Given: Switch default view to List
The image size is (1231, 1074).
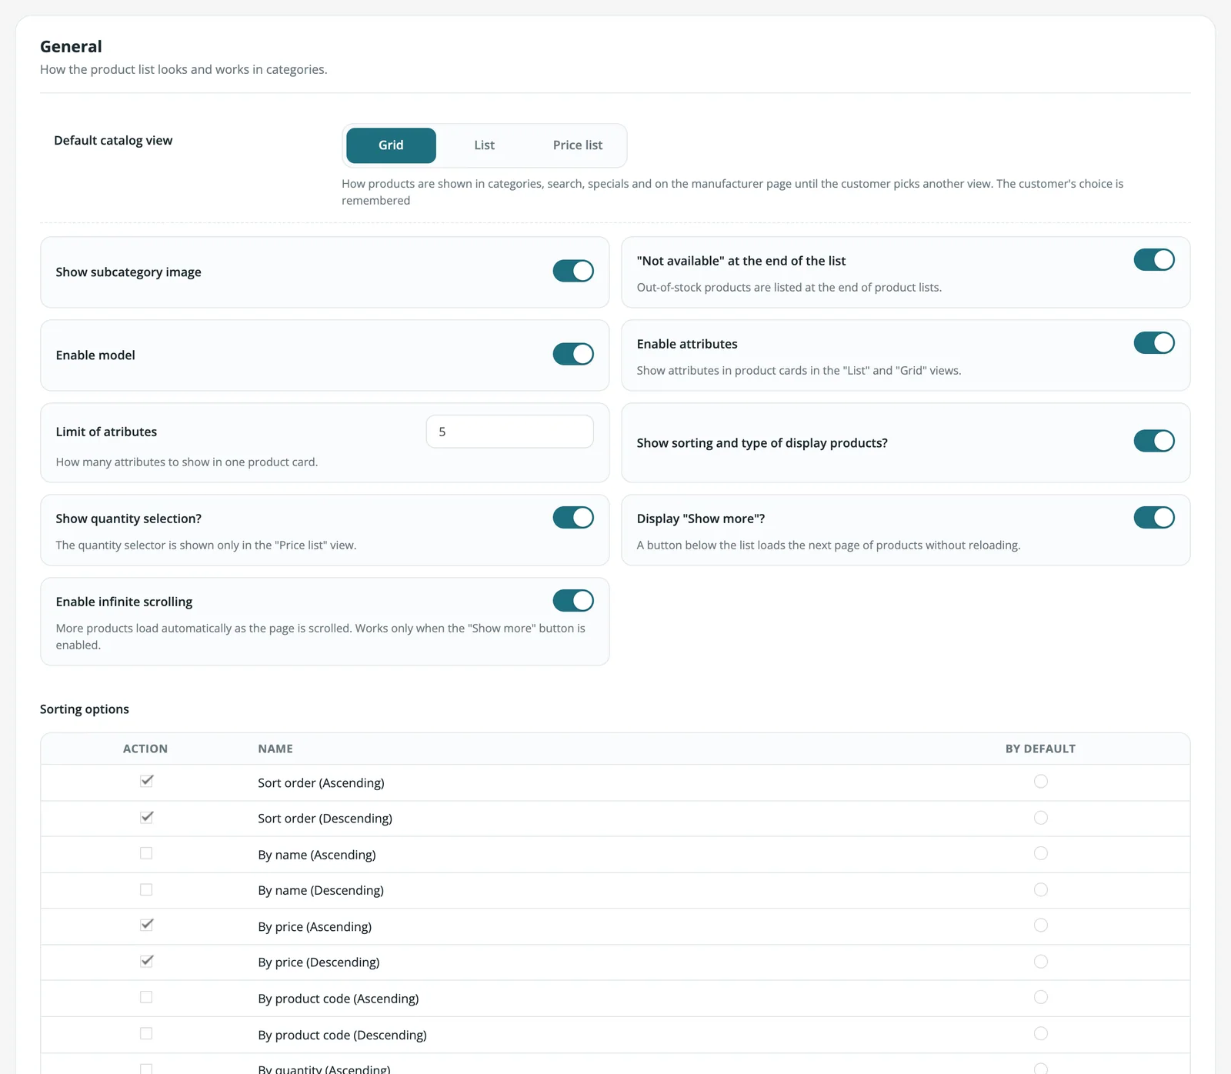Looking at the screenshot, I should tap(484, 145).
